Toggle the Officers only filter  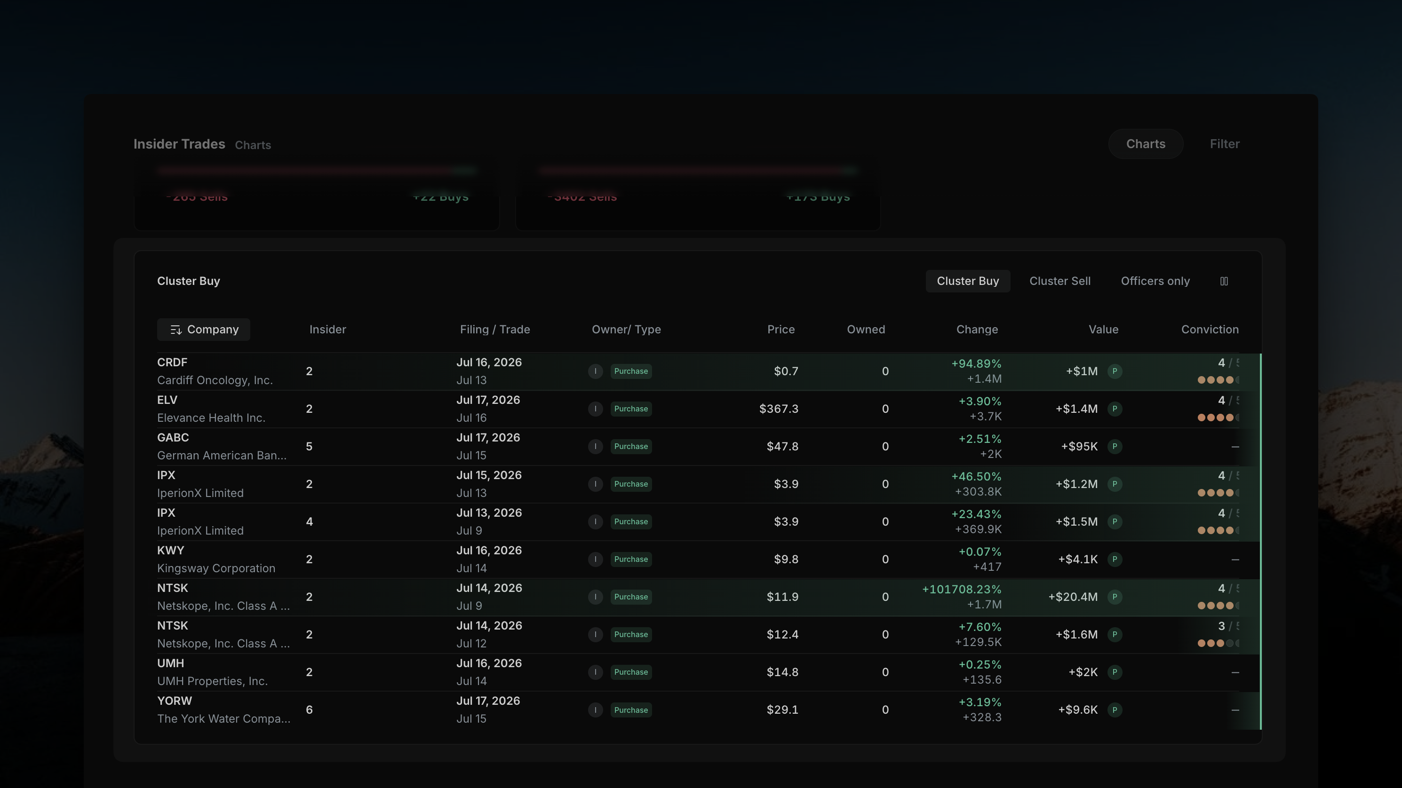tap(1155, 281)
